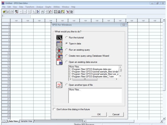Confirm the dialog with OK
Screen dimensions: 167x125
coord(99,114)
